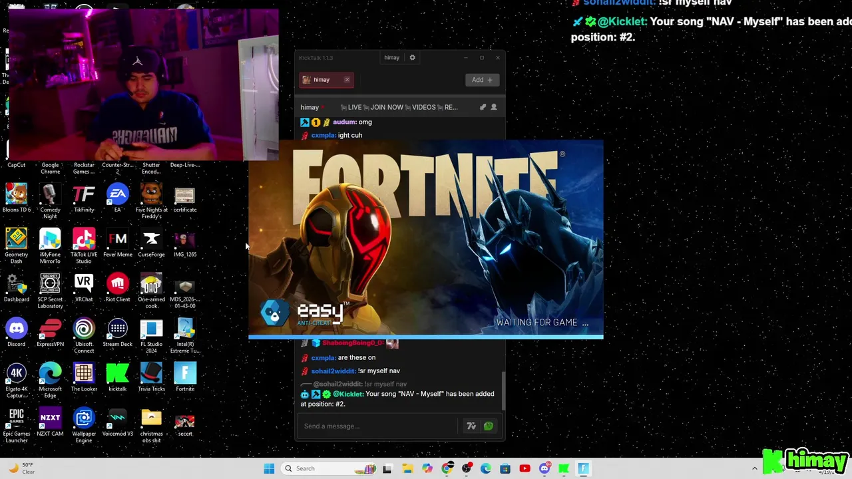
Task: Open TikFinity desktop shortcut
Action: (x=84, y=198)
